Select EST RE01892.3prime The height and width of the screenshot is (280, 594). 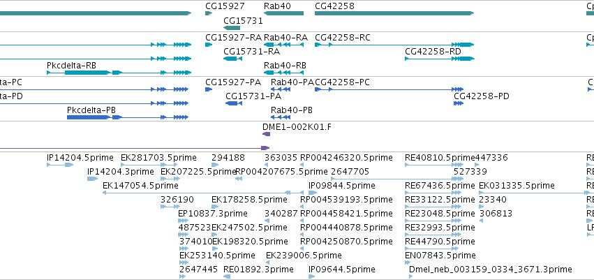(x=258, y=269)
